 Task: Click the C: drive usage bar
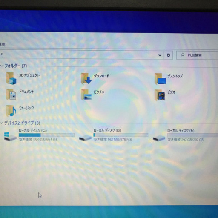point(46,135)
